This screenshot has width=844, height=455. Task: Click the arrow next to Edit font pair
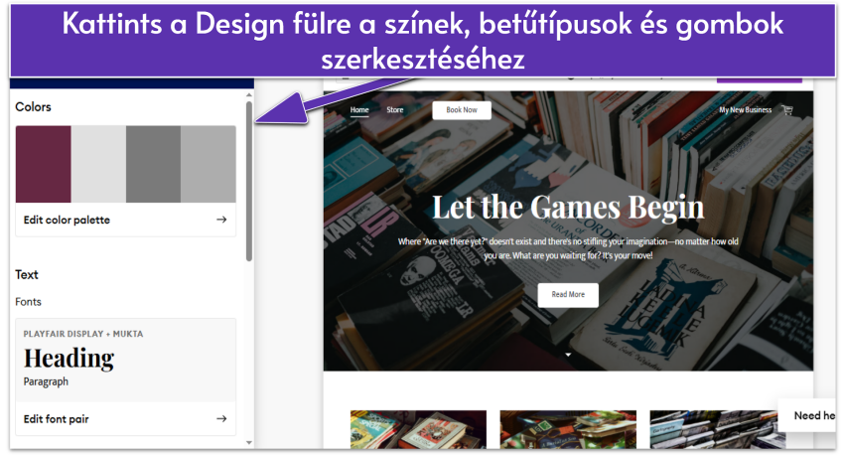[221, 419]
